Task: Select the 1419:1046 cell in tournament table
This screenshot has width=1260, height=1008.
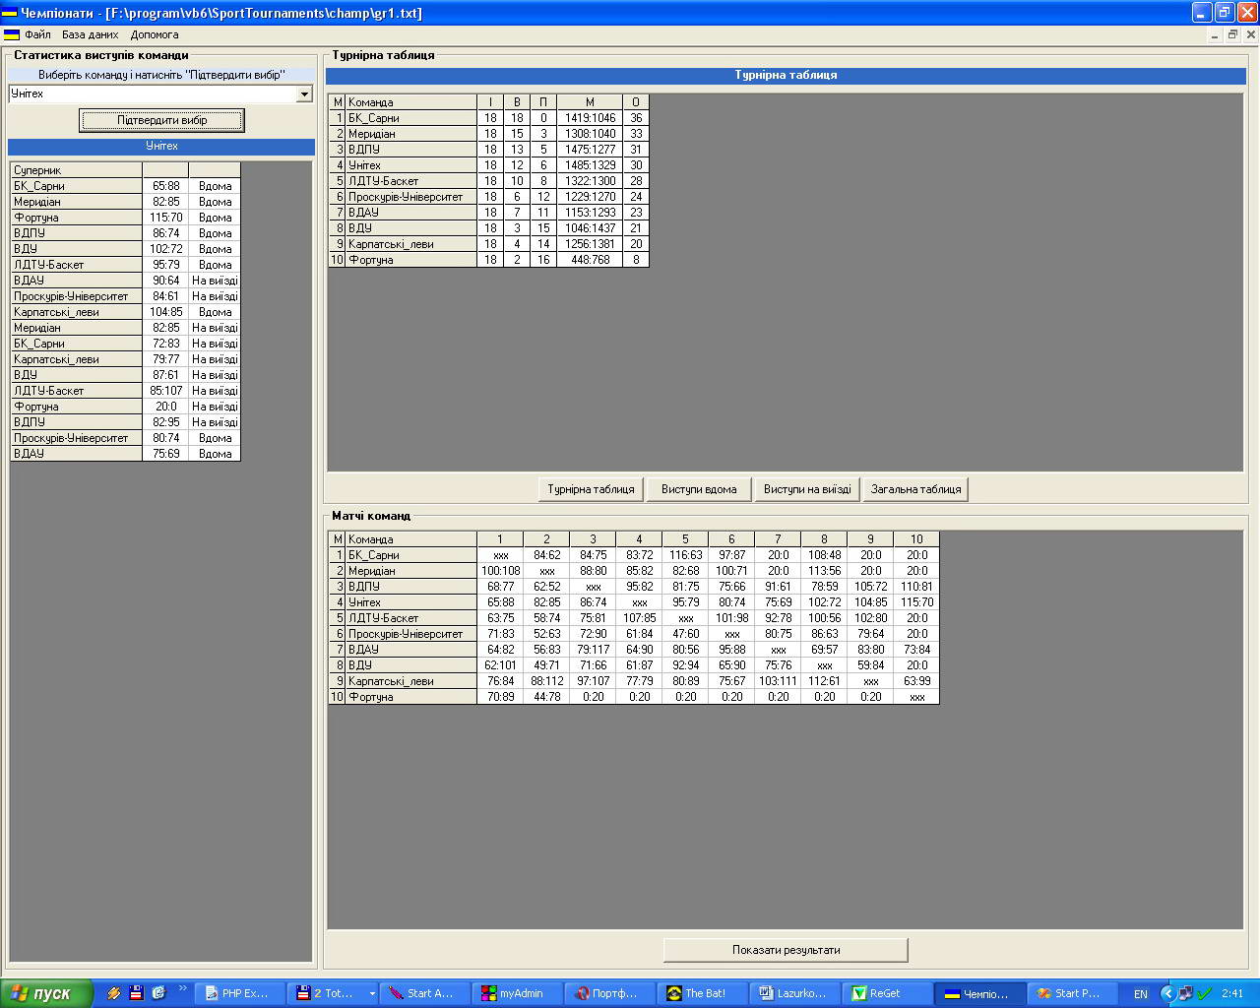Action: point(590,118)
